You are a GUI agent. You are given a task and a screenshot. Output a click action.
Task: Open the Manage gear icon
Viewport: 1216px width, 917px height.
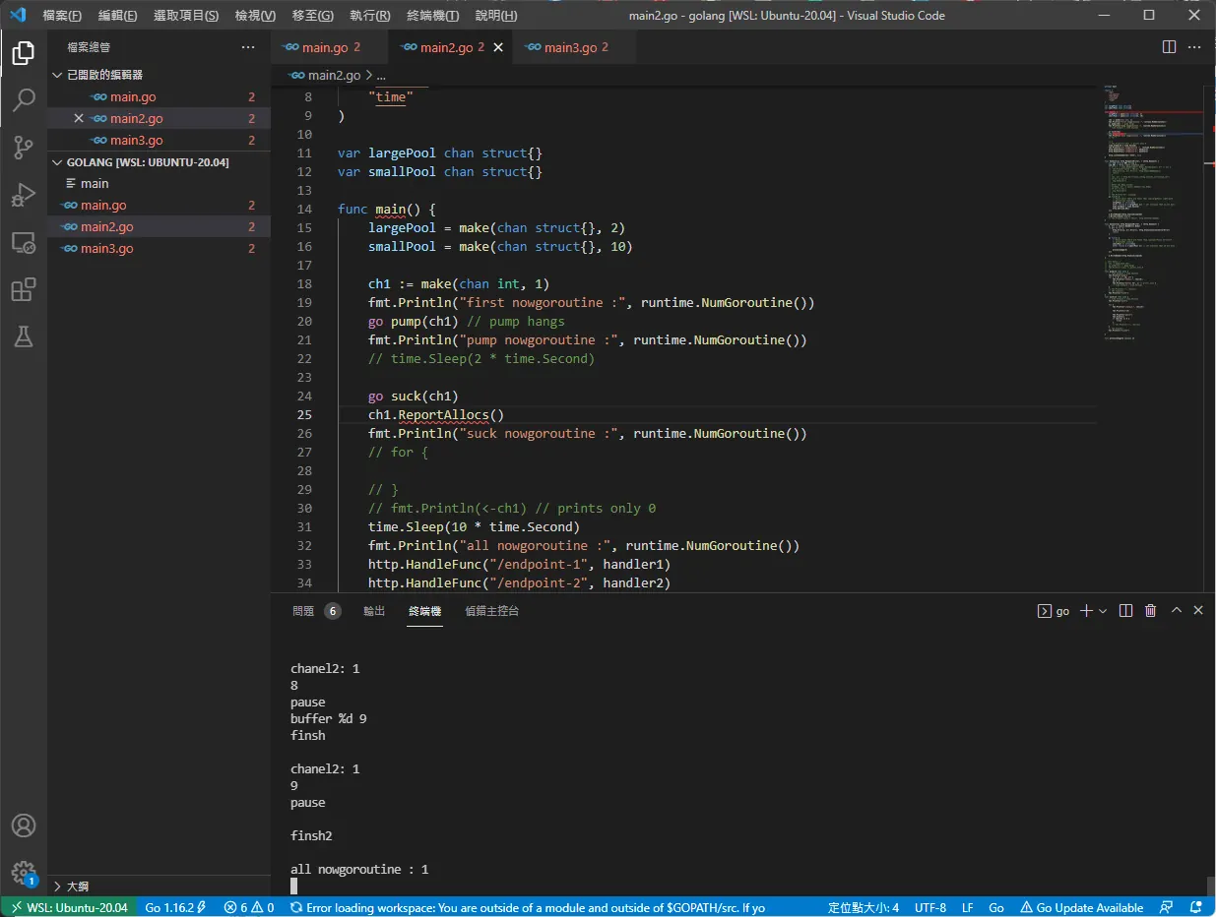(24, 873)
